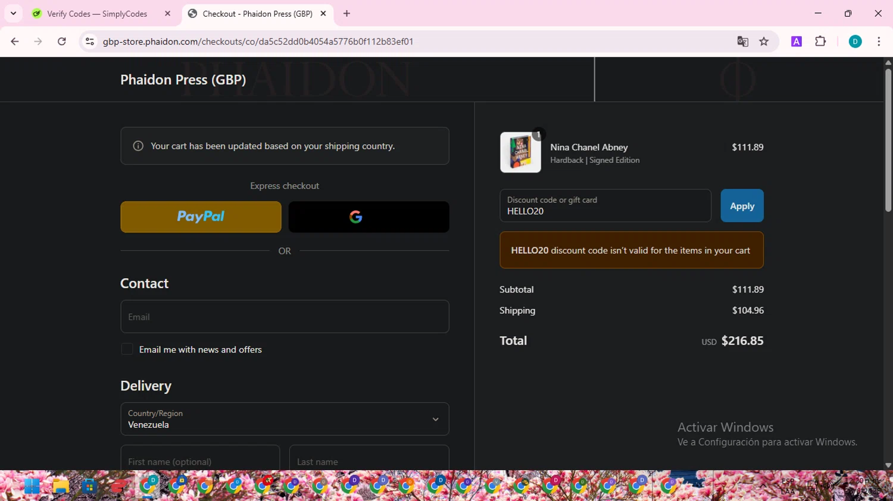This screenshot has height=501, width=893.
Task: Go back using browser back arrow
Action: coord(15,42)
